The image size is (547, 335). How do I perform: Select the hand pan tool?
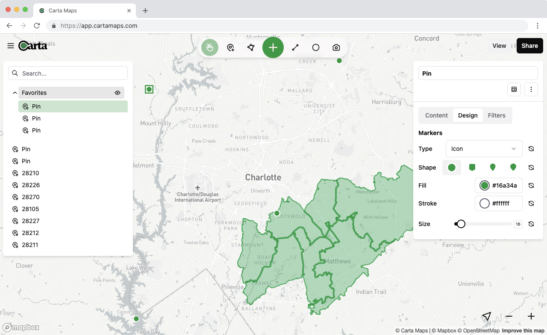pyautogui.click(x=210, y=47)
